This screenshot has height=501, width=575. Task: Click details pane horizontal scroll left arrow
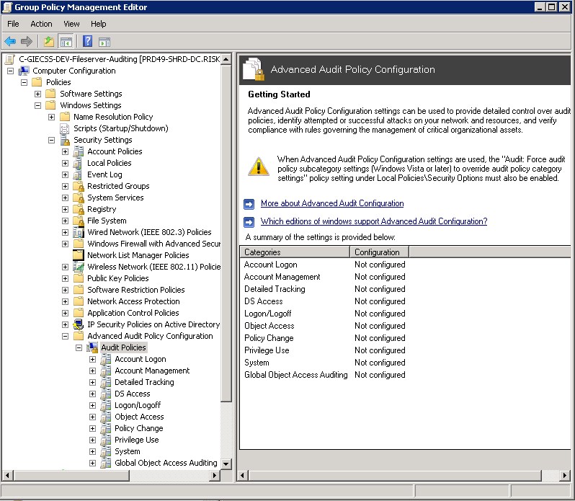[242, 476]
